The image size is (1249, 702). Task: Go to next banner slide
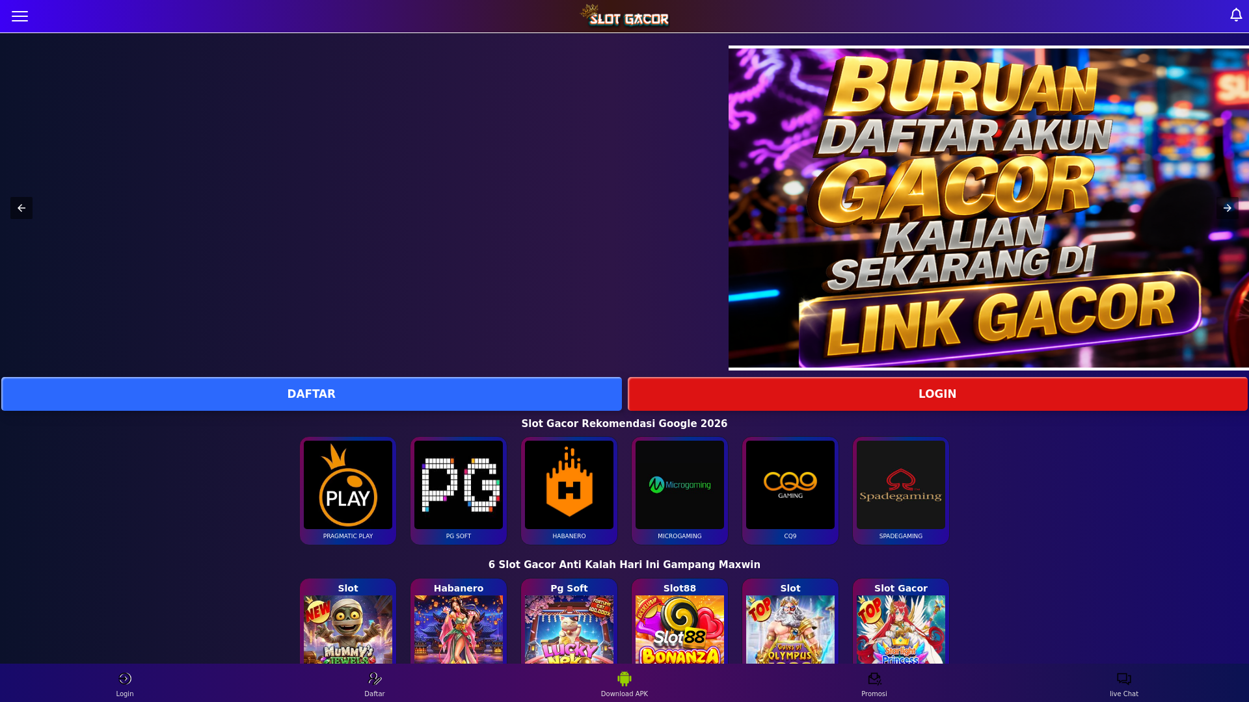coord(1227,208)
